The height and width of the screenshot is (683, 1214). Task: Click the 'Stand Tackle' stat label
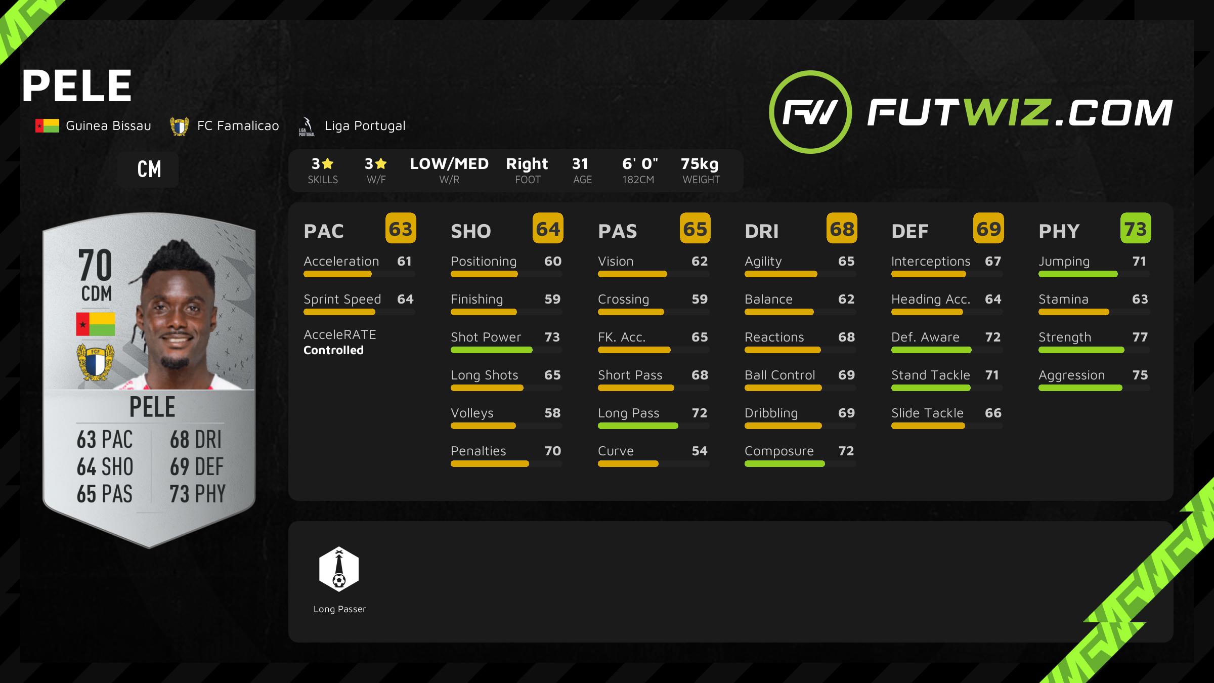pos(931,375)
